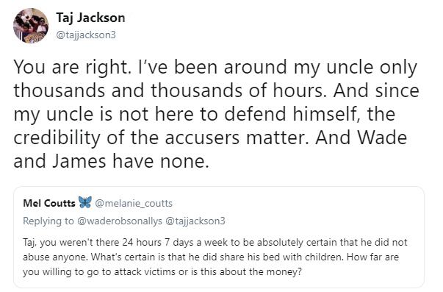This screenshot has width=443, height=292.
Task: Click the quoted tweet body text
Action: (215, 257)
